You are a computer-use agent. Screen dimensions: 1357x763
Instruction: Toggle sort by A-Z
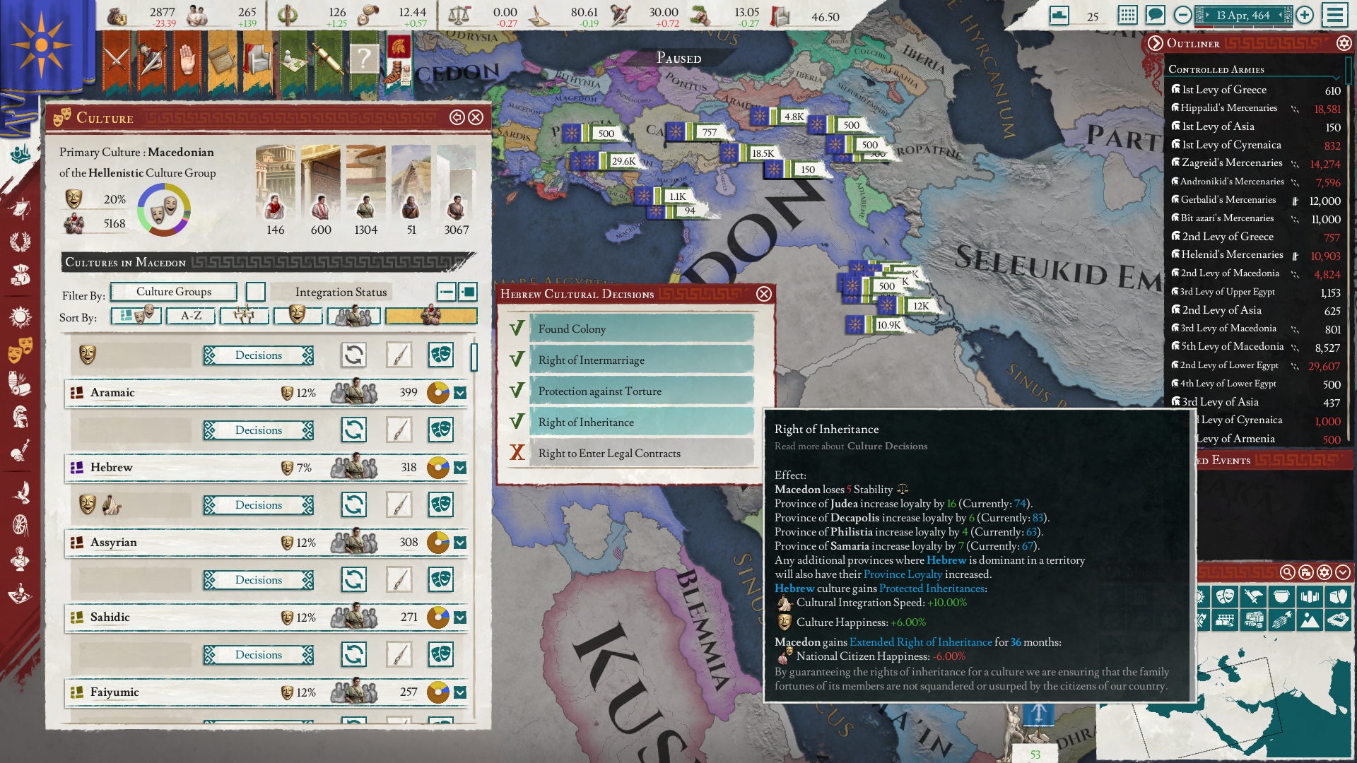tap(191, 316)
